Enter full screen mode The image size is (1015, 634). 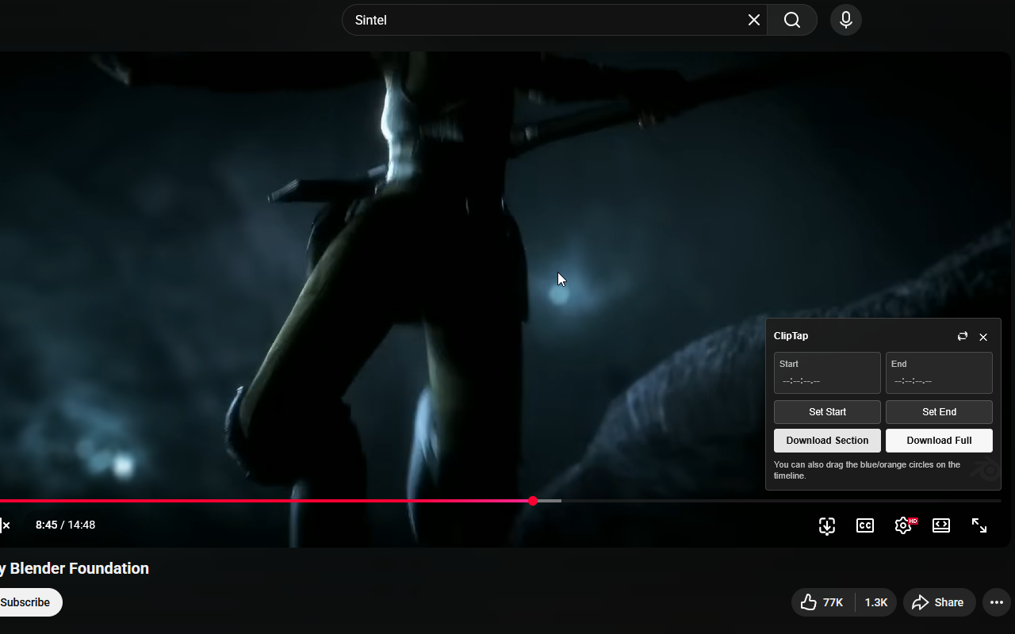pos(979,525)
